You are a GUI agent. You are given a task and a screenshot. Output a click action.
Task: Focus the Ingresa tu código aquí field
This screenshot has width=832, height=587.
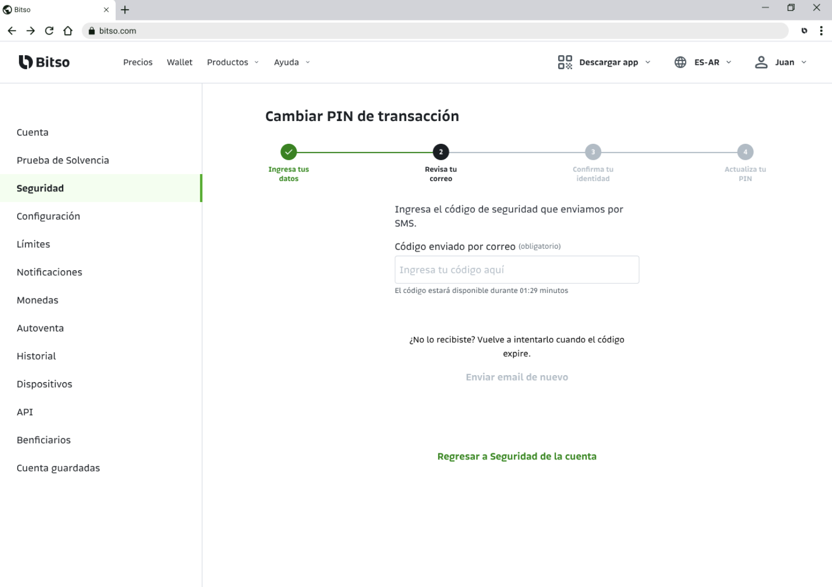[x=517, y=270]
